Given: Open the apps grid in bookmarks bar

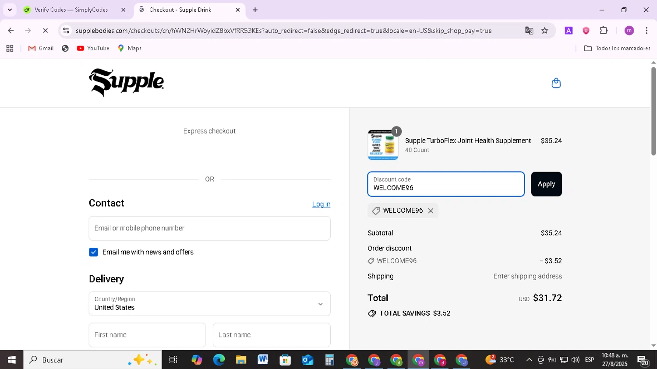Looking at the screenshot, I should click(10, 48).
